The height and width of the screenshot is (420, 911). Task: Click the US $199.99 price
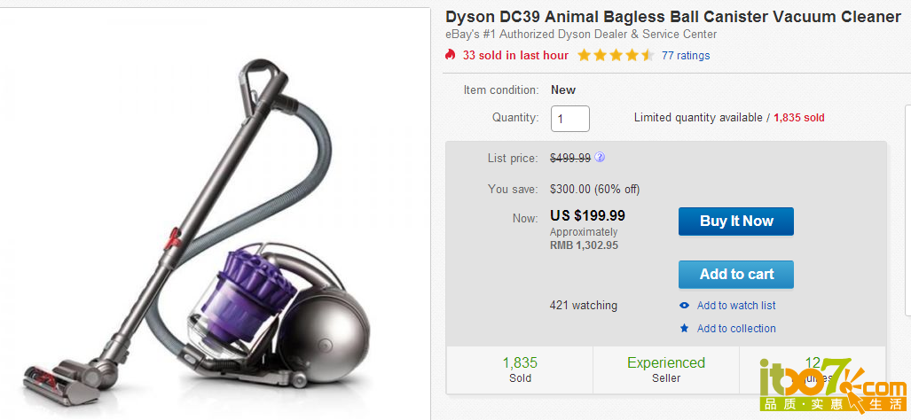click(587, 216)
